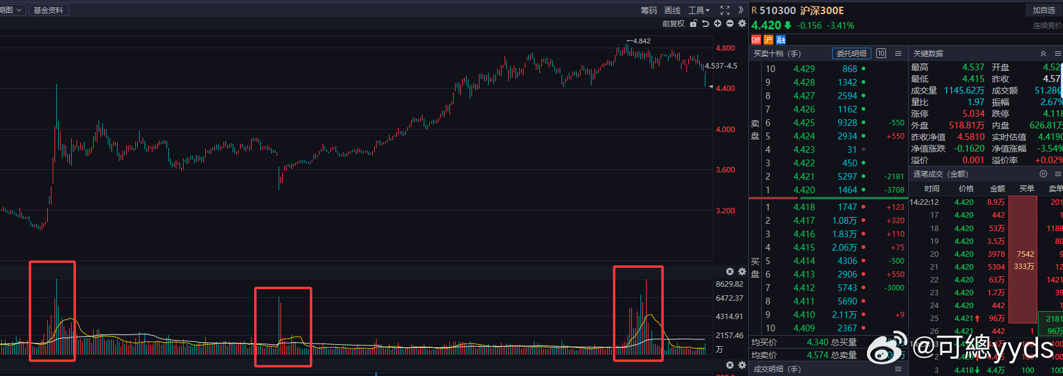The width and height of the screenshot is (1063, 376).
Task: Click the 最低 value 4.415
Action: (973, 79)
